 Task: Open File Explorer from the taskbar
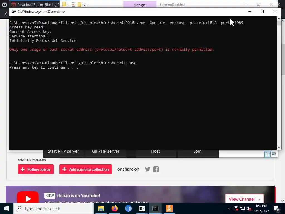tap(101, 208)
